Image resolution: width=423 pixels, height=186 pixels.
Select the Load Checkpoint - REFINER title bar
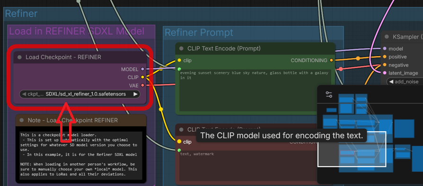(x=80, y=57)
